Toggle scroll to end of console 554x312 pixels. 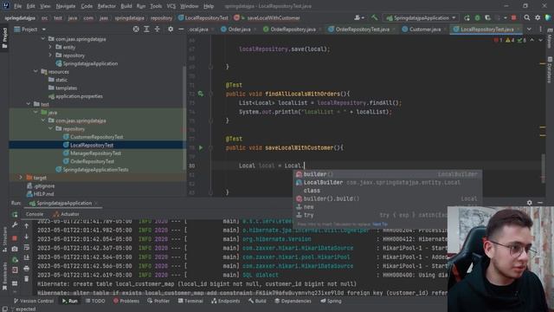point(27,258)
